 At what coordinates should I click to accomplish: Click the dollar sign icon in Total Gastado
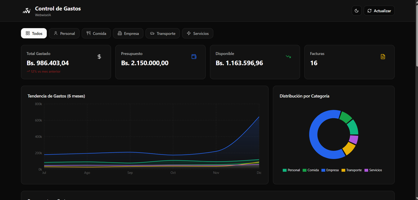[x=99, y=57]
